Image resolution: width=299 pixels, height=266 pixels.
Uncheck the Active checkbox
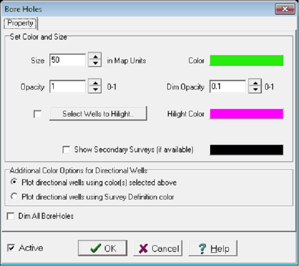point(11,248)
